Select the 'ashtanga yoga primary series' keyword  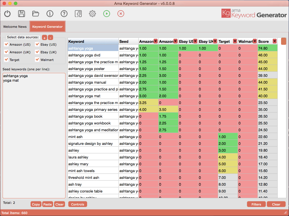[x=93, y=110]
